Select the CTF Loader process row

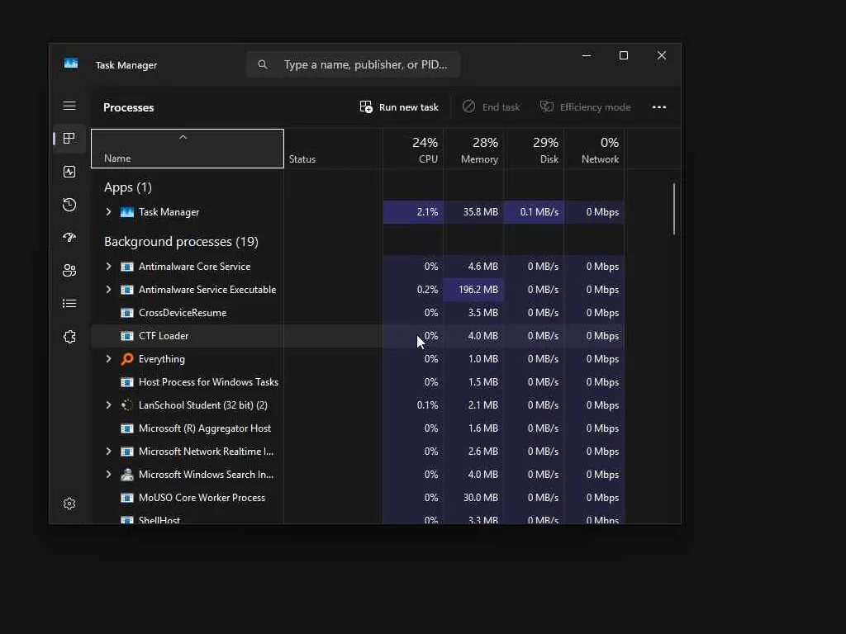click(x=359, y=336)
